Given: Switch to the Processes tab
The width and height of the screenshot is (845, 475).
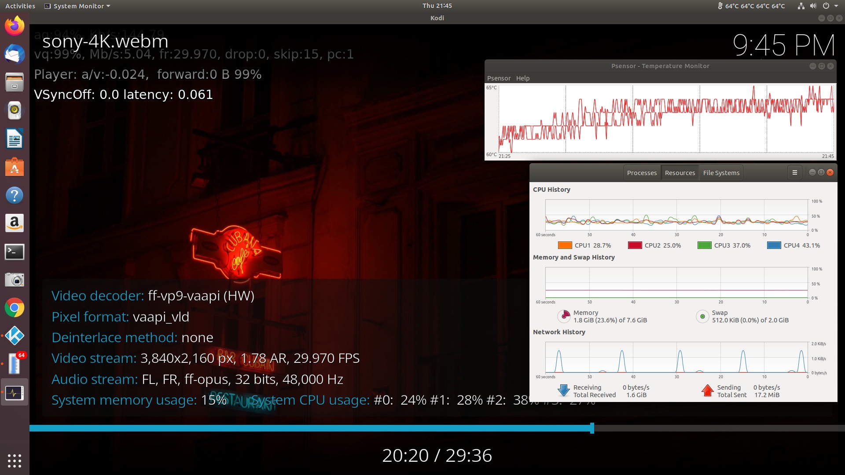Looking at the screenshot, I should tap(642, 173).
